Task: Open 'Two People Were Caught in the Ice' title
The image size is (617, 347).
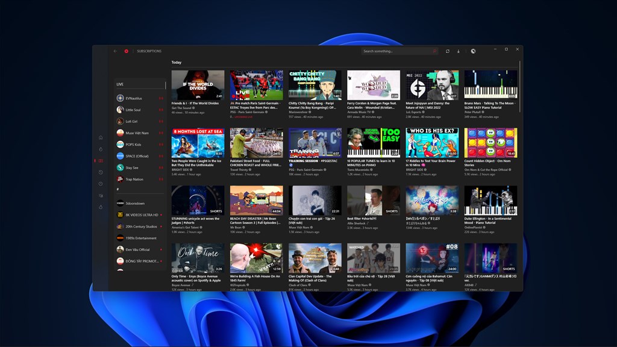Action: [197, 163]
